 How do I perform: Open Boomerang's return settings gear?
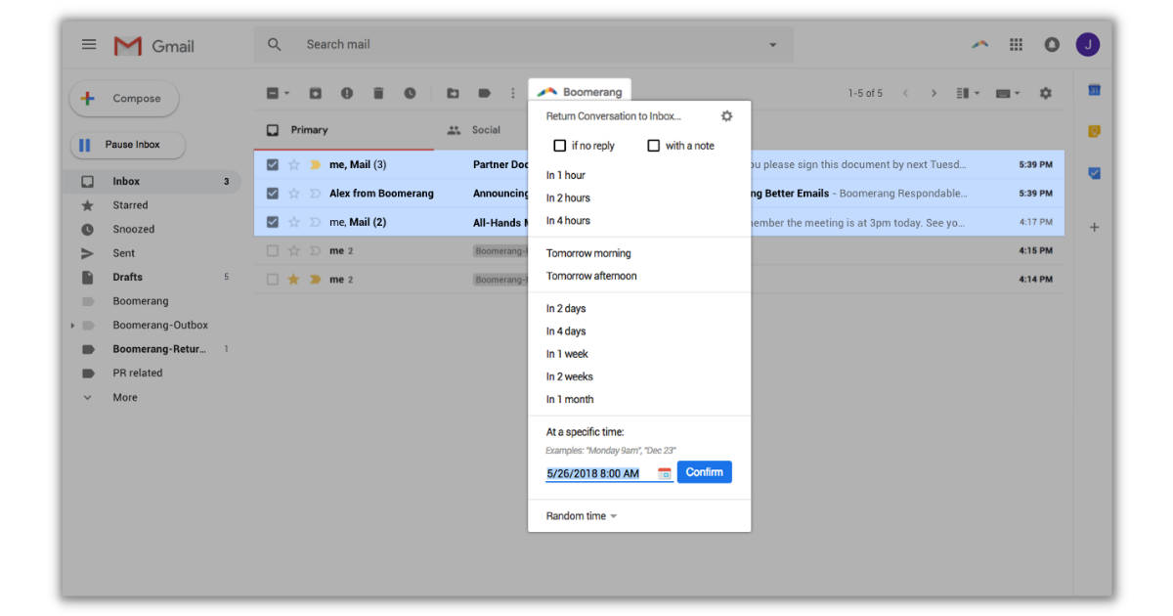click(x=726, y=115)
